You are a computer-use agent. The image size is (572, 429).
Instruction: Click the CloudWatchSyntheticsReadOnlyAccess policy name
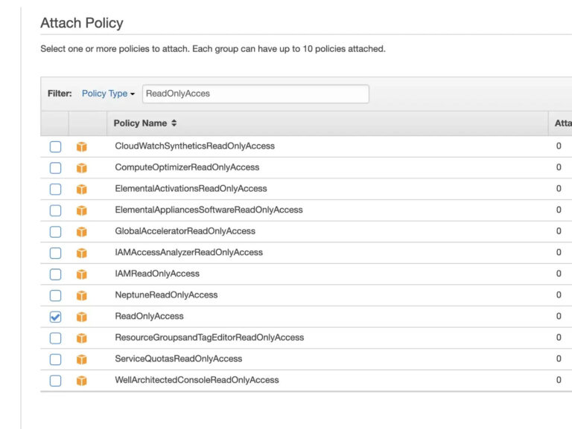click(194, 146)
